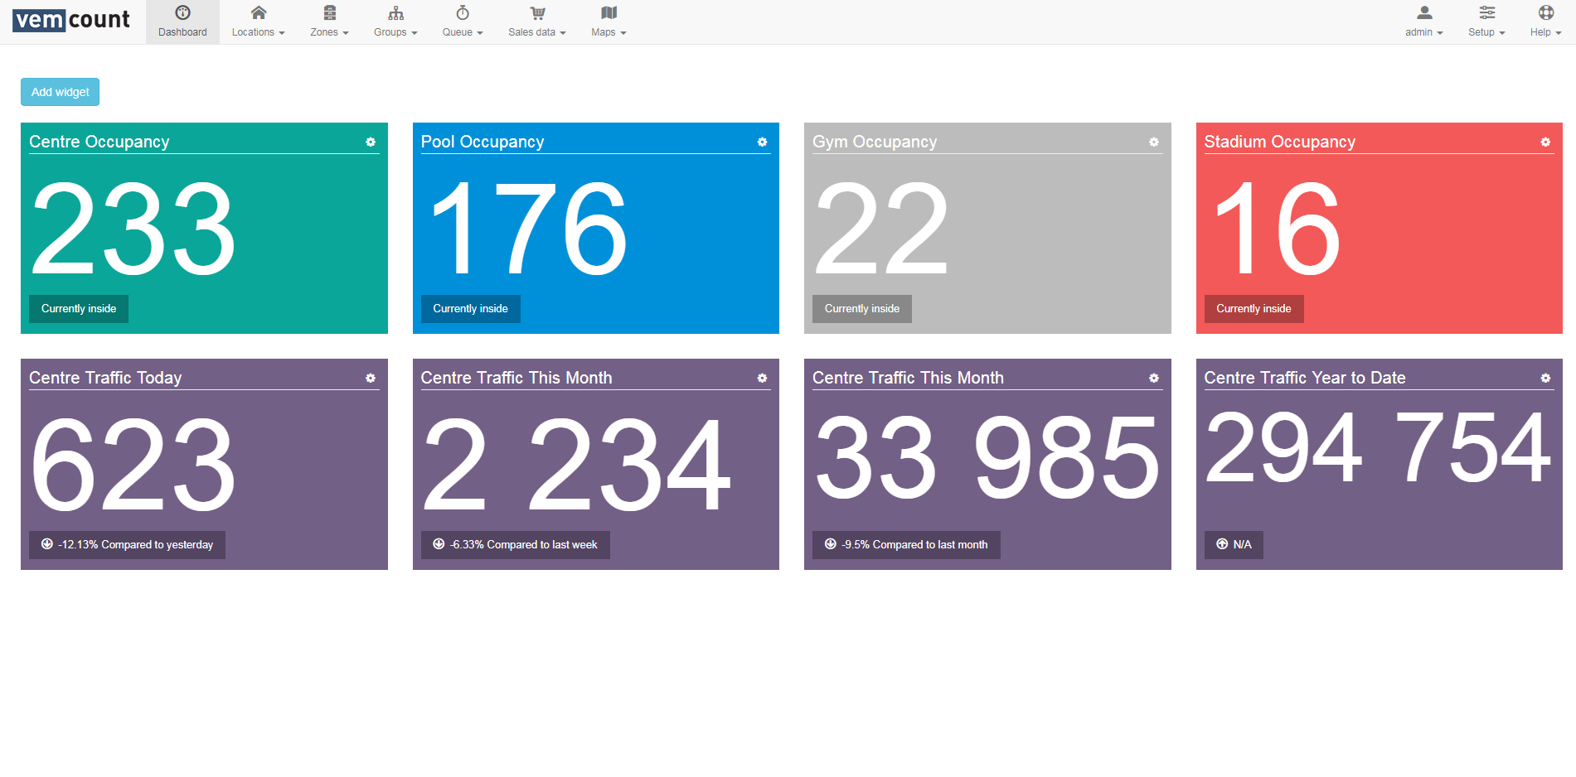Open settings gear of Gym Occupancy widget
1576x777 pixels.
pyautogui.click(x=1154, y=142)
